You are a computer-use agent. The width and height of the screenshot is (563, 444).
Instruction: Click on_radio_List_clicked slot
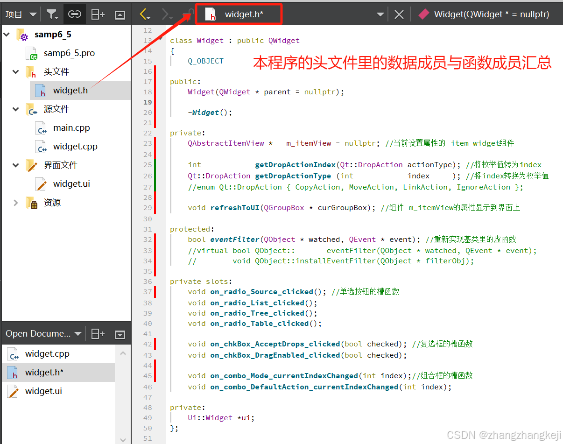coord(257,303)
